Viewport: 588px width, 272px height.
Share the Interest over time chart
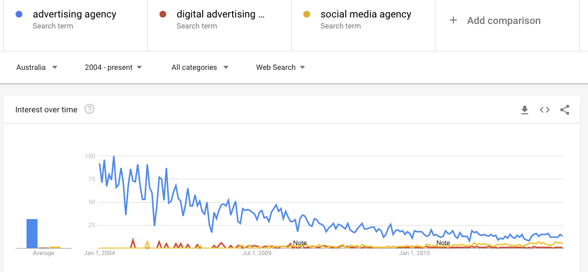565,110
